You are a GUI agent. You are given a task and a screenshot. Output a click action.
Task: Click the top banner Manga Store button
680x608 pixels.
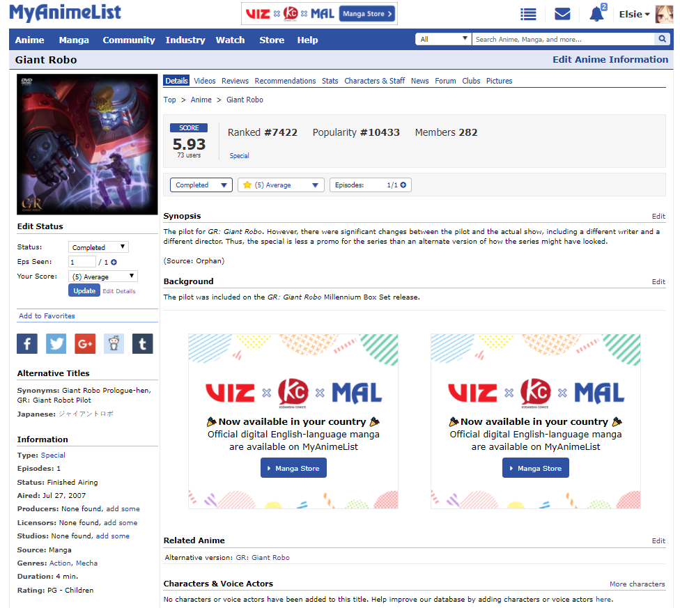(x=367, y=14)
